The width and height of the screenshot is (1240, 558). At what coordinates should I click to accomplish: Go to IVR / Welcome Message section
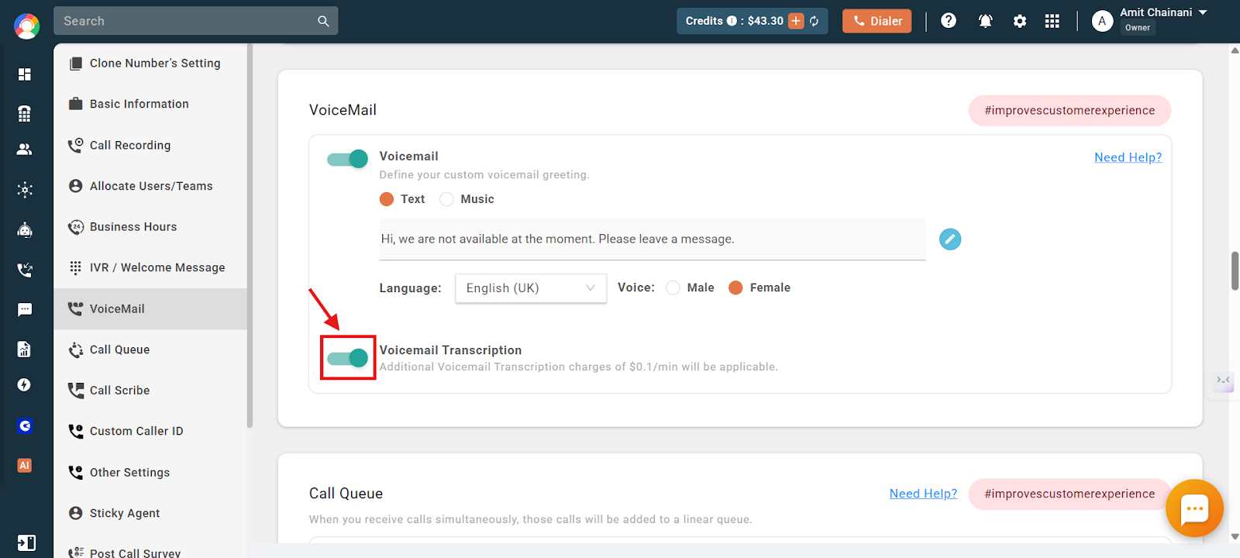coord(150,267)
